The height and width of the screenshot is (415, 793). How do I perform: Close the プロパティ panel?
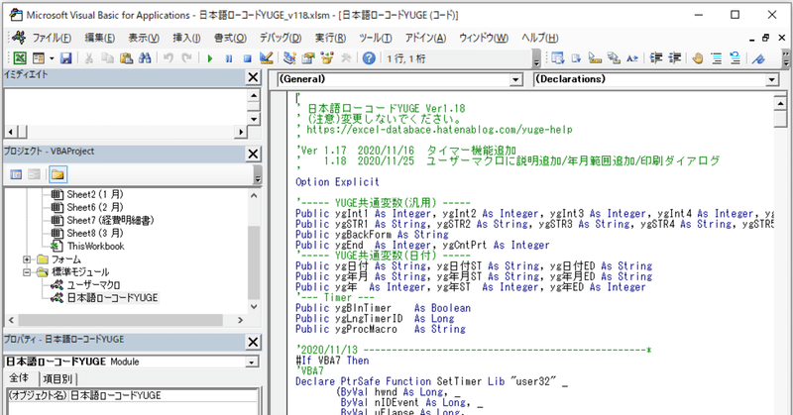(253, 342)
